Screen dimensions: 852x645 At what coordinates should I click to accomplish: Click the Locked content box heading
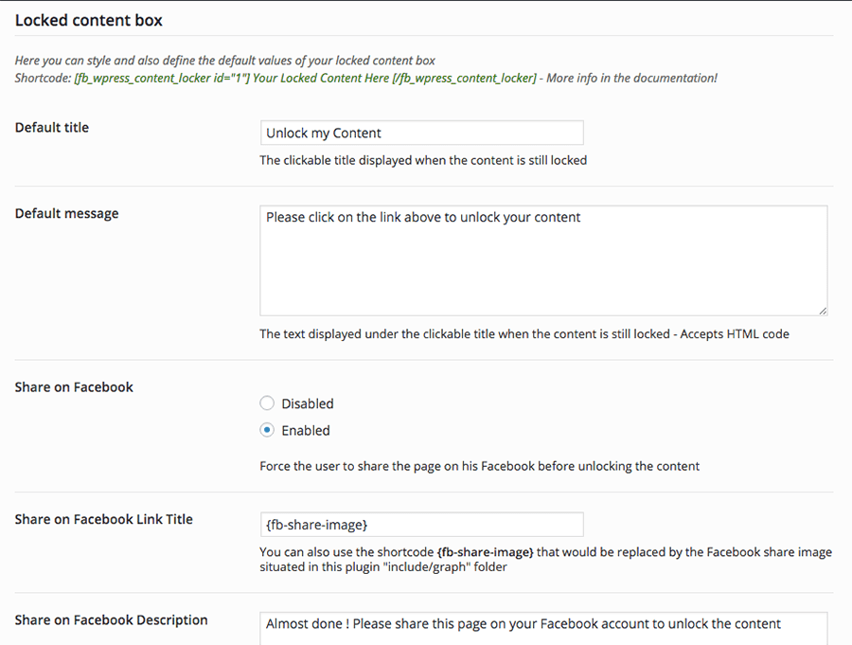point(89,20)
